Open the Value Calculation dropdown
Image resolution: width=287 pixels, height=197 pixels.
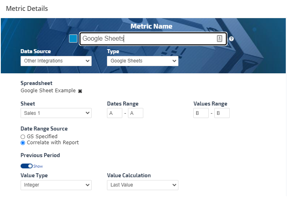pos(142,185)
